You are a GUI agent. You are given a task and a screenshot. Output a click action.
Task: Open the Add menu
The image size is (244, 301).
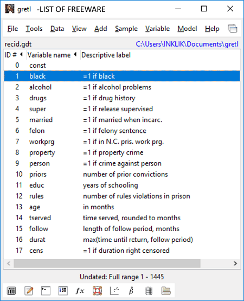pyautogui.click(x=101, y=29)
